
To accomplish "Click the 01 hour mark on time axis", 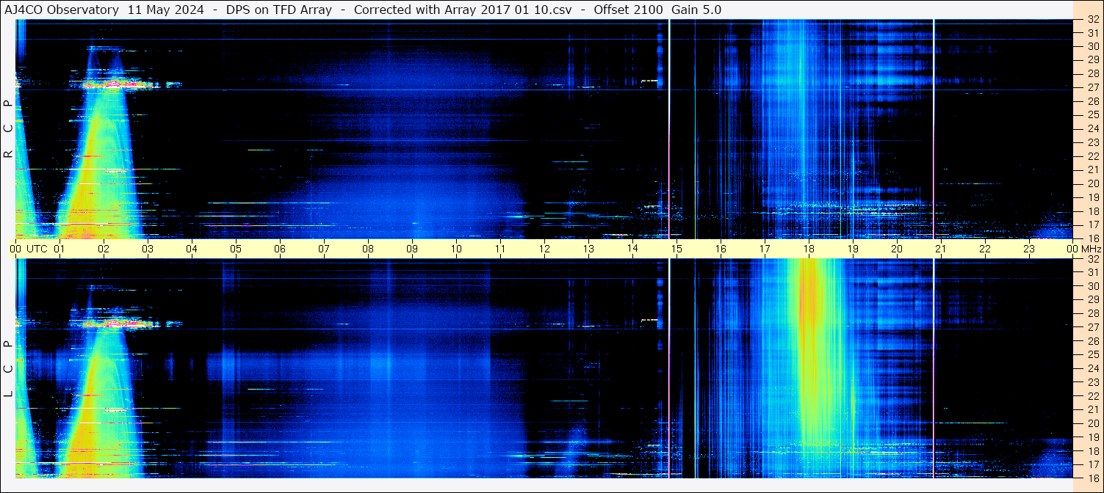I will tap(59, 249).
